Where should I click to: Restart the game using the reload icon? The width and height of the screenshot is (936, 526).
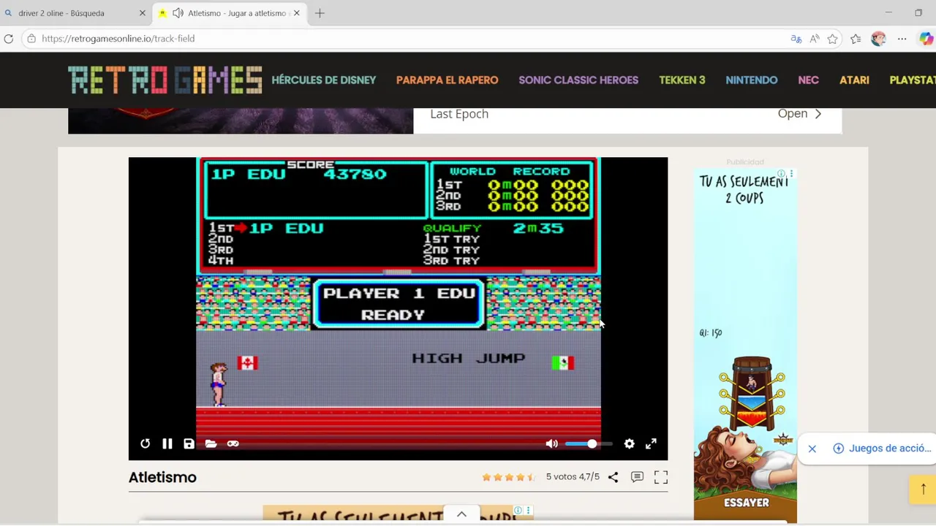(x=145, y=443)
